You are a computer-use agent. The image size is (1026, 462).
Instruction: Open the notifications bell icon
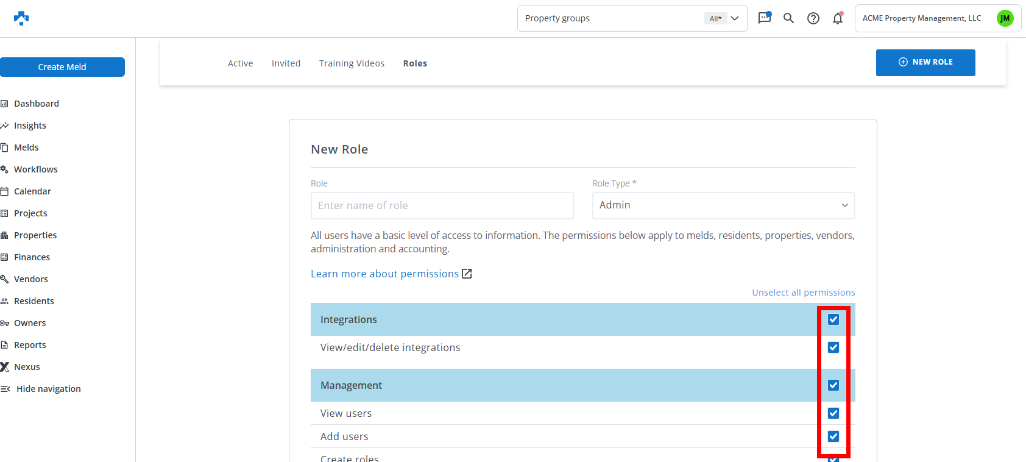[x=838, y=18]
